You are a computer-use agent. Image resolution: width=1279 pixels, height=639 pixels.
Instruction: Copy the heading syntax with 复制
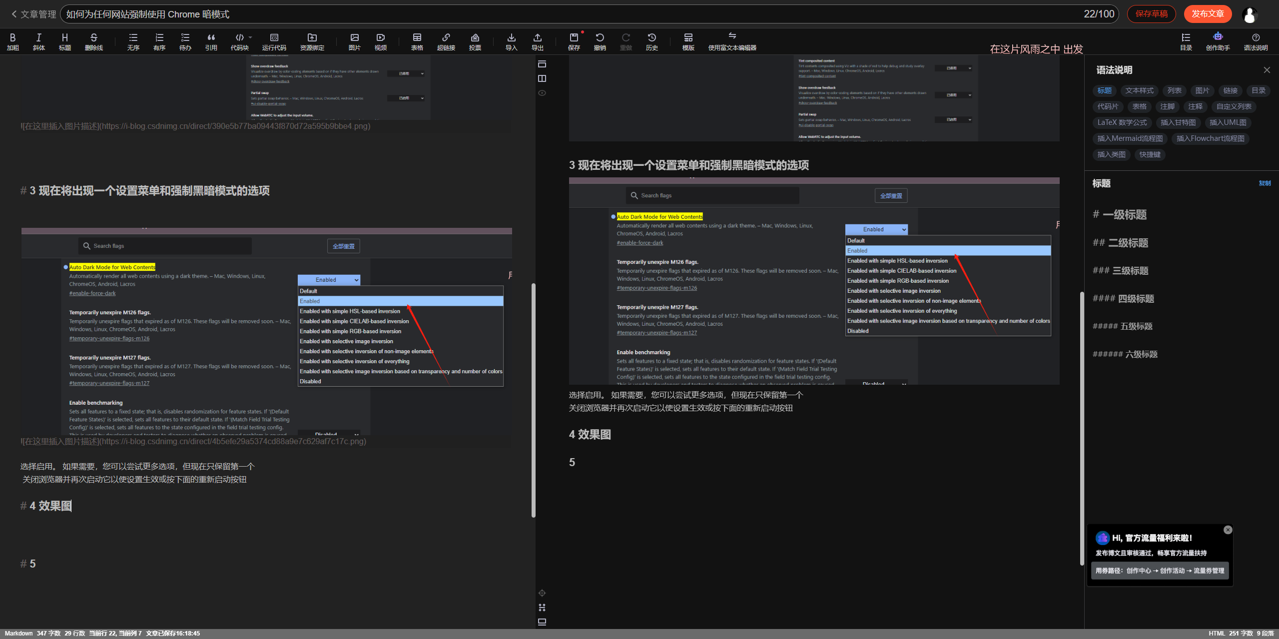point(1265,183)
